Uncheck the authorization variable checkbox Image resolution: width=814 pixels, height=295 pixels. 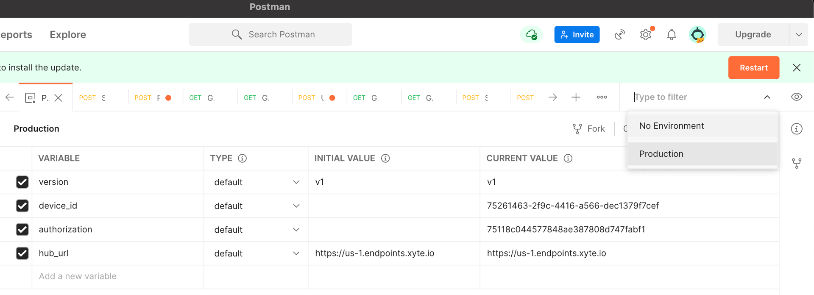(x=22, y=229)
